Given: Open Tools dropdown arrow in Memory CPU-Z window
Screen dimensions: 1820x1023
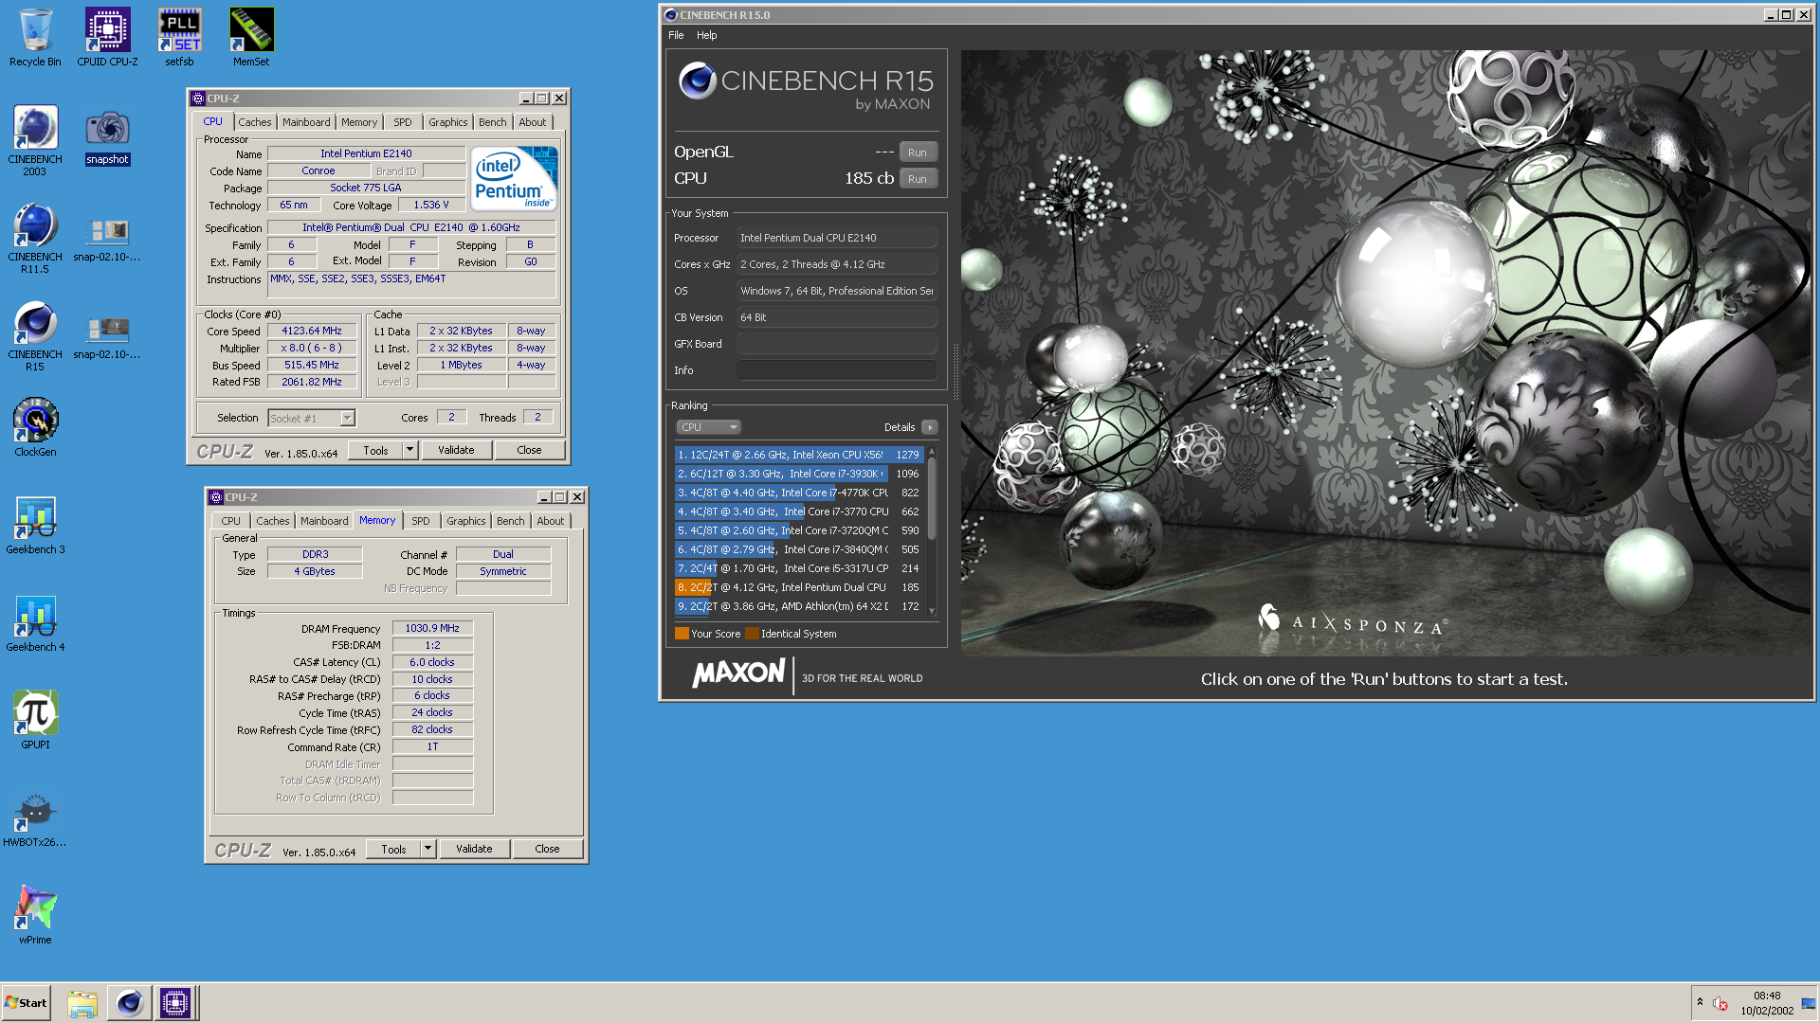Looking at the screenshot, I should point(428,849).
